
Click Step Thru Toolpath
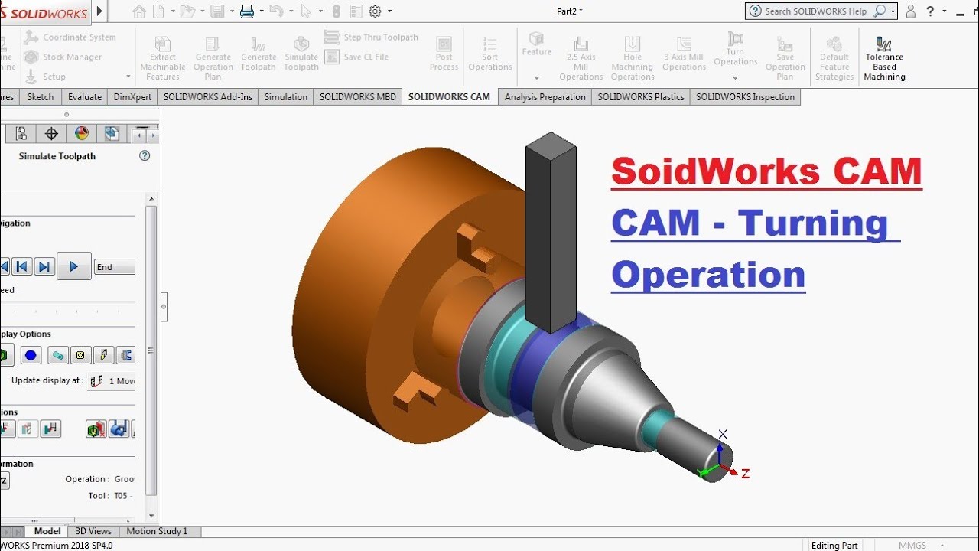click(x=372, y=37)
